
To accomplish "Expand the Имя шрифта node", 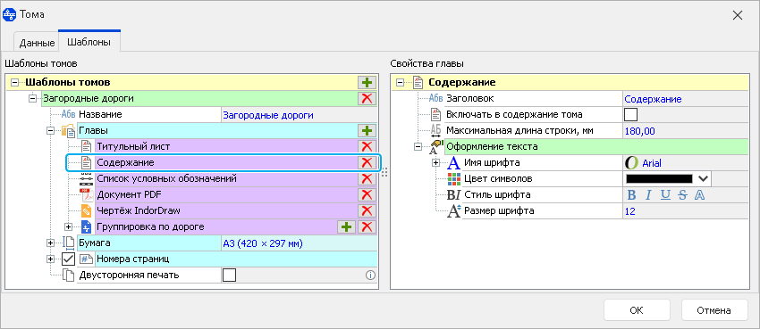I will pyautogui.click(x=435, y=163).
